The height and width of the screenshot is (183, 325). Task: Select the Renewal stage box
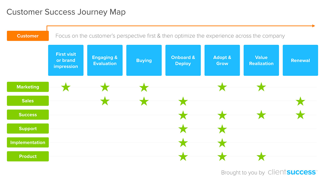(x=300, y=60)
